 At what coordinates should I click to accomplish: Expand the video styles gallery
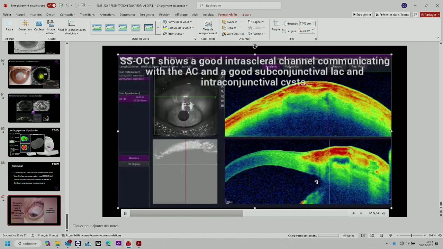pyautogui.click(x=158, y=28)
